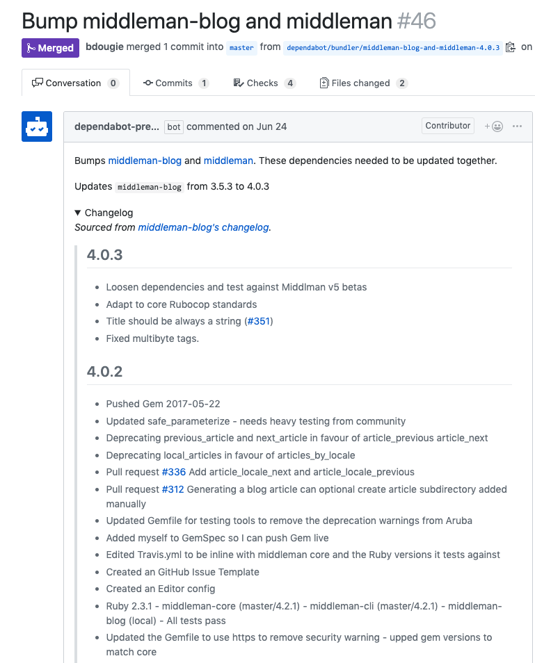Switch to the Checks tab
535x663 pixels.
pos(264,83)
